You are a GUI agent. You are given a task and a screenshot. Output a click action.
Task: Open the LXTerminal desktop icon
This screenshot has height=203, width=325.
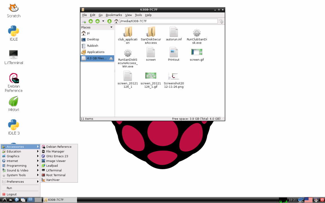(14, 57)
